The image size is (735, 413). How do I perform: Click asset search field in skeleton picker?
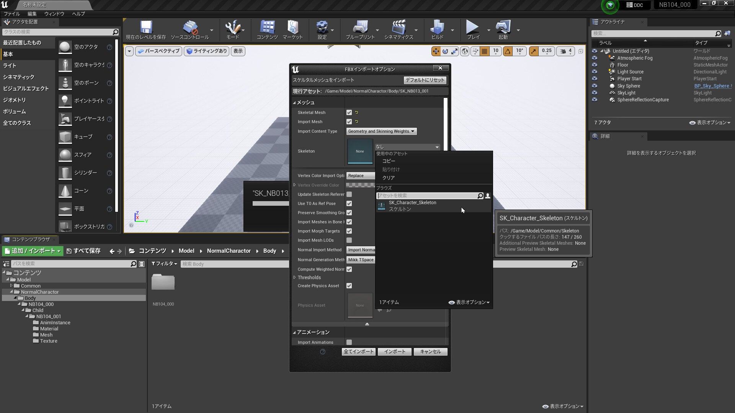tap(427, 196)
